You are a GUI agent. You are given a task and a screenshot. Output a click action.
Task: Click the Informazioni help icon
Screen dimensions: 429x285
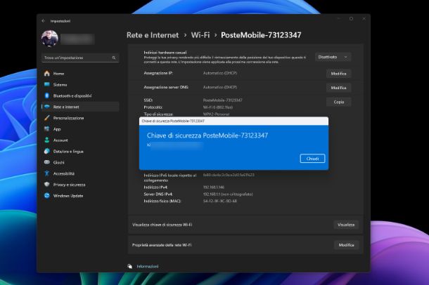[x=129, y=266]
